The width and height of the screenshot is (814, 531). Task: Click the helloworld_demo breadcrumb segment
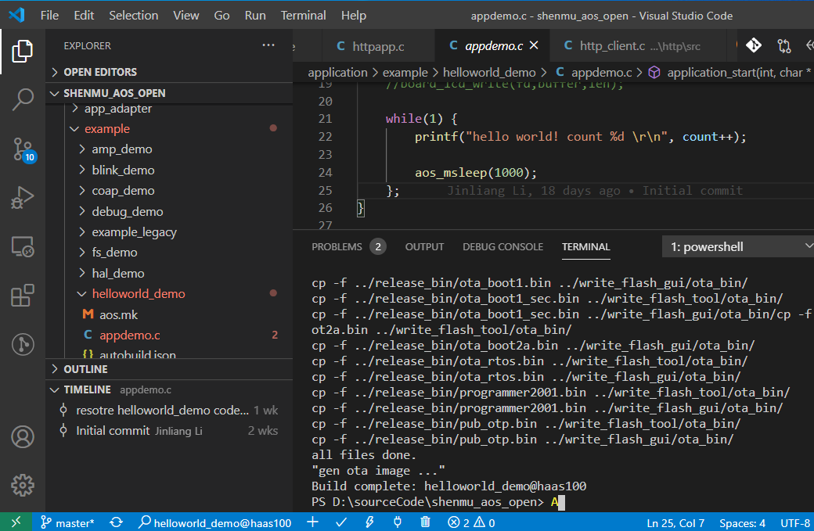coord(489,73)
